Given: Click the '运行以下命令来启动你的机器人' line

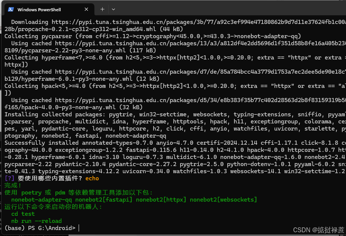Looking at the screenshot, I should pos(53,207).
